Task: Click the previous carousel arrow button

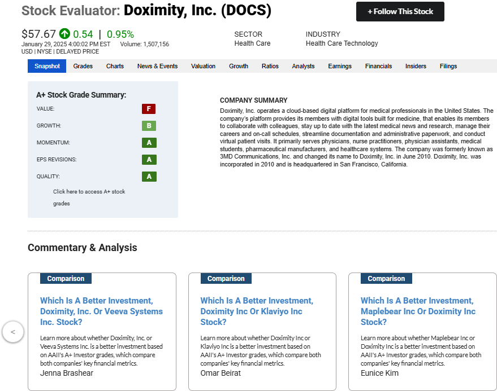Action: (x=13, y=332)
